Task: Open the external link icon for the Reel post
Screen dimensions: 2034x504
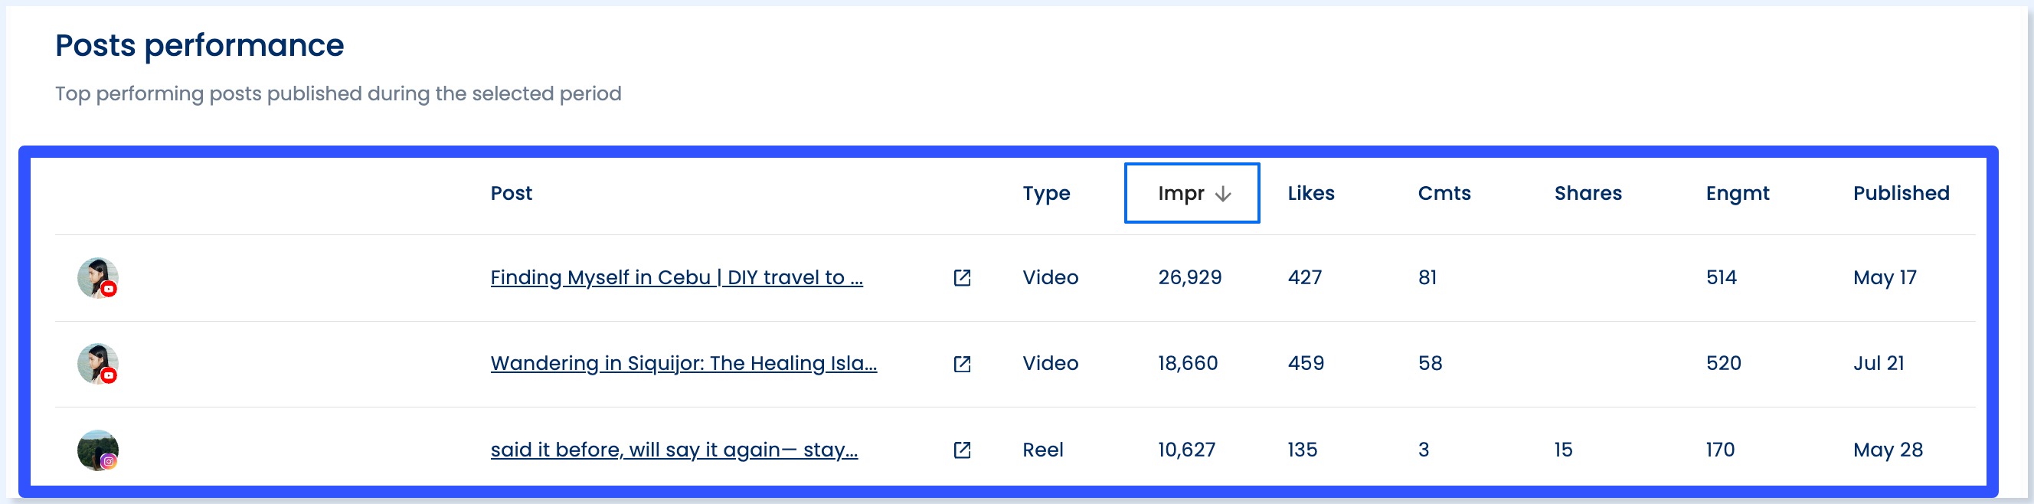Action: pos(962,450)
